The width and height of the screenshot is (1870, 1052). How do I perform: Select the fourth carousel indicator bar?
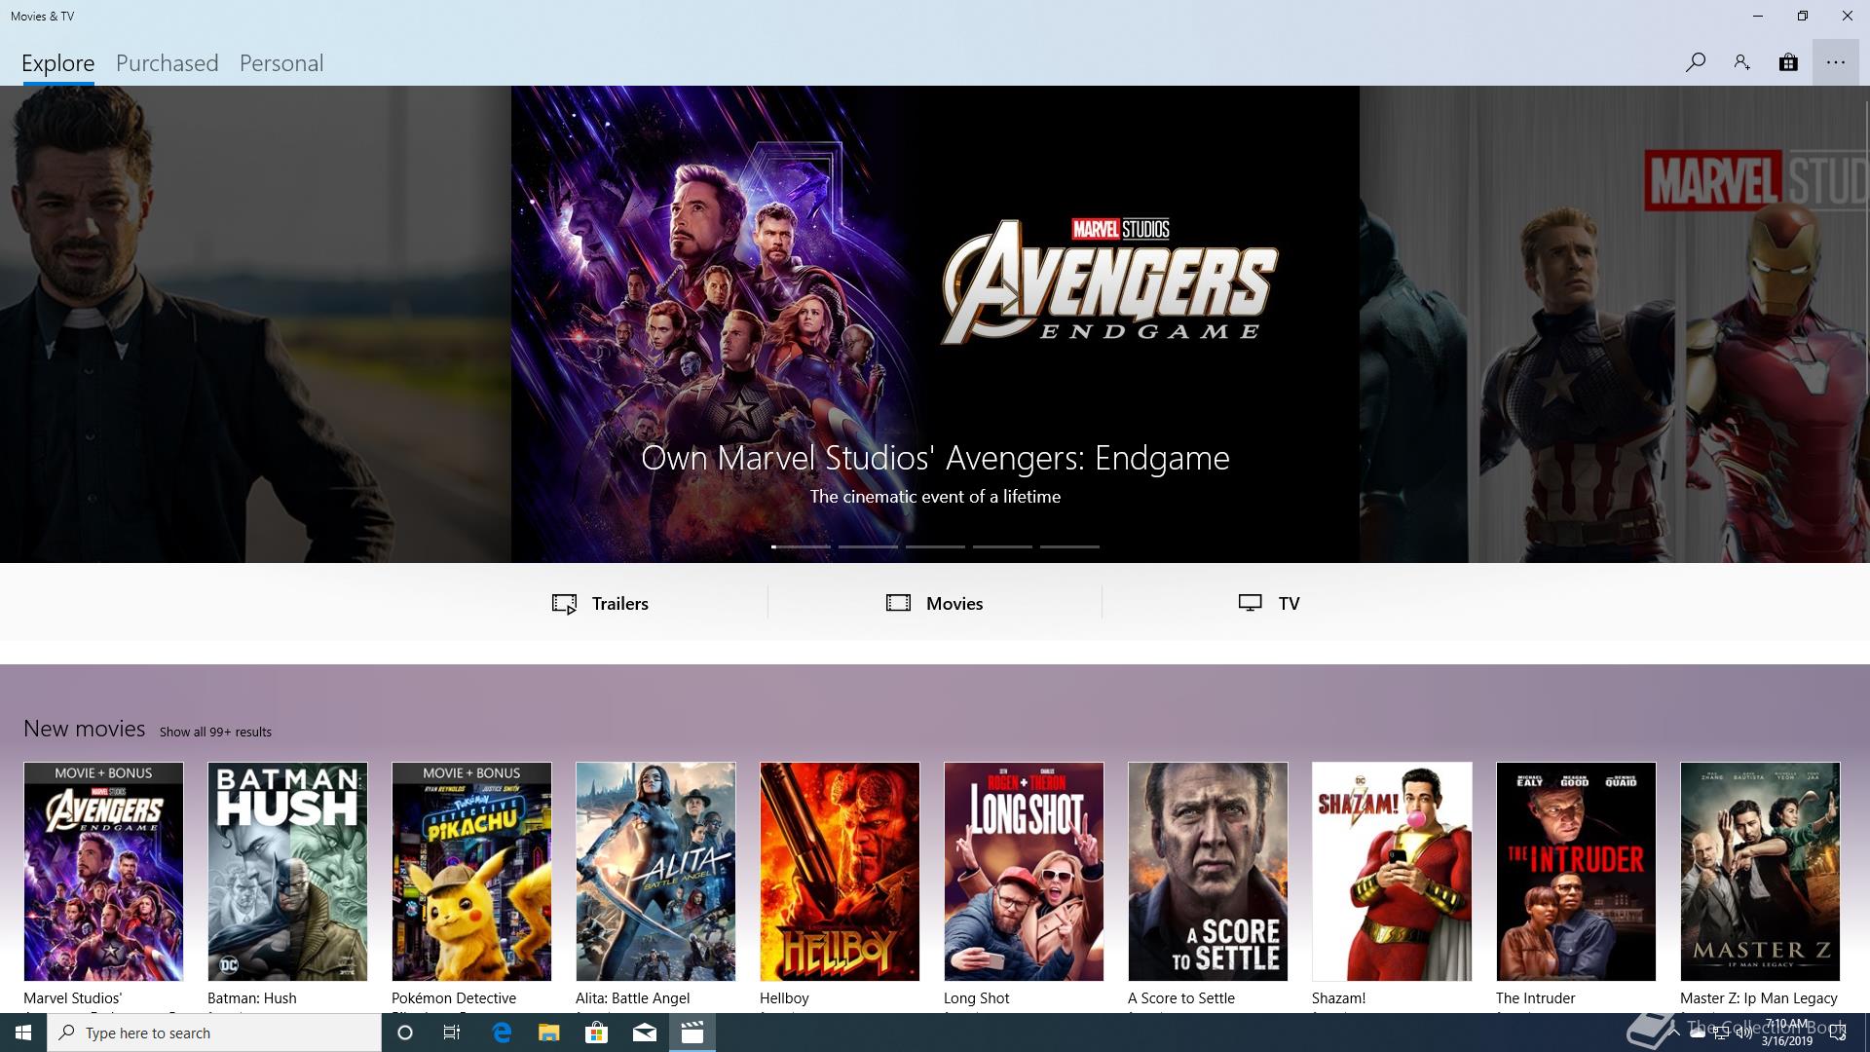click(x=1002, y=546)
